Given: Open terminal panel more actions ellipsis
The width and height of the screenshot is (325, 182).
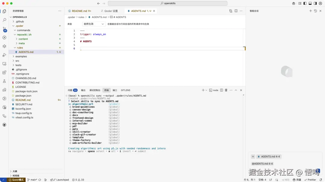Looking at the screenshot, I should pos(231,90).
